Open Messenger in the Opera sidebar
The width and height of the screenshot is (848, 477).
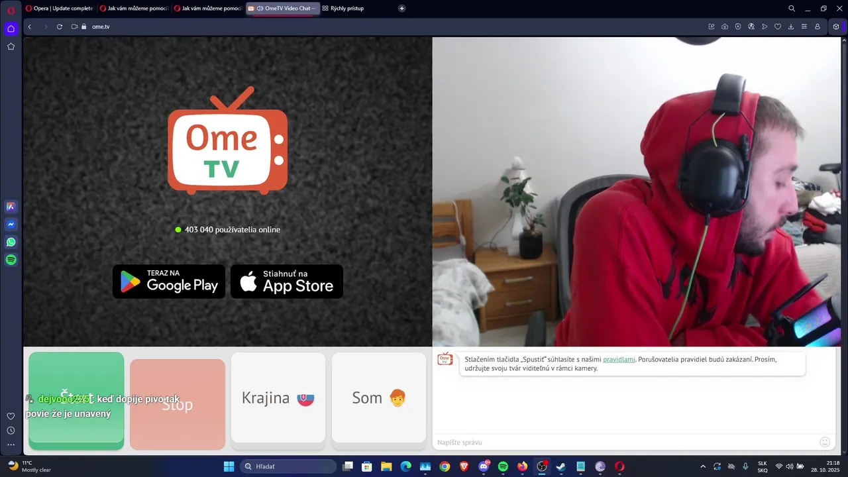click(x=11, y=225)
